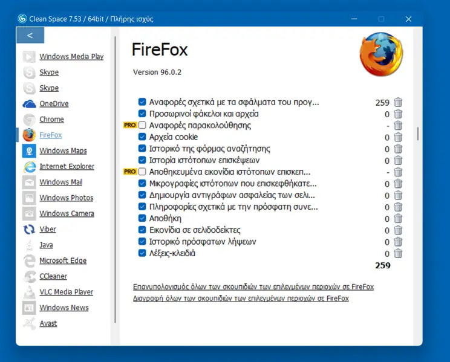Click trash icon for Αρχεία cookie row
This screenshot has height=362, width=450.
[398, 137]
